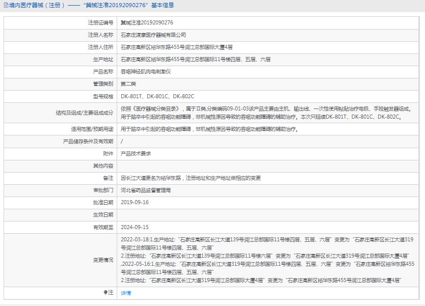Click the product name 吞咽神经肌肉电刺激仪

point(146,72)
